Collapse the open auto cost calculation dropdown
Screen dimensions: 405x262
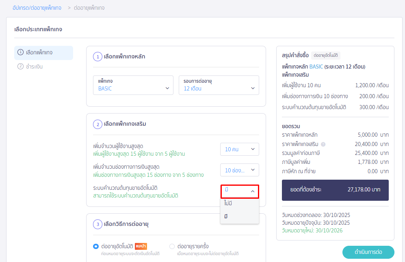coord(240,191)
